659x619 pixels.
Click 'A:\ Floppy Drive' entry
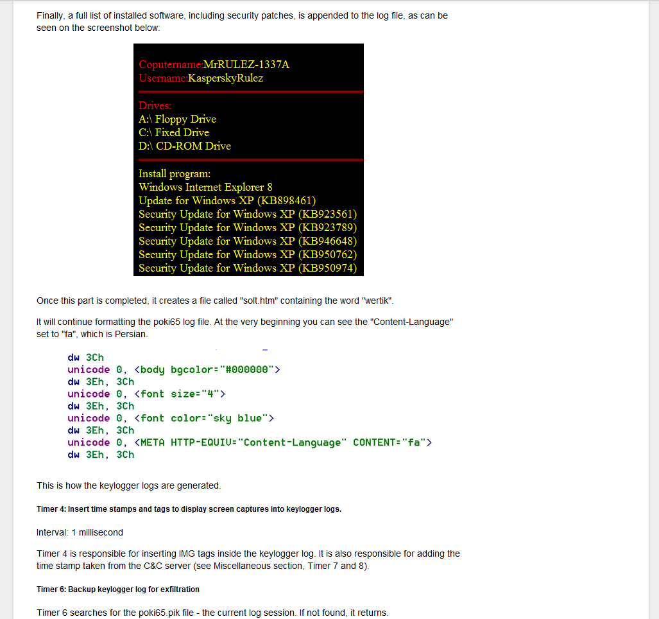177,119
